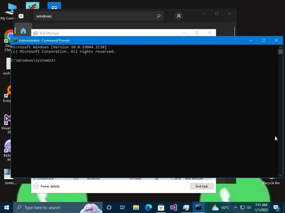Click the taskbar 'Type here to search' box

pyautogui.click(x=58, y=207)
